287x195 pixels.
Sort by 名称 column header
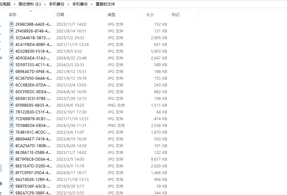[12, 14]
